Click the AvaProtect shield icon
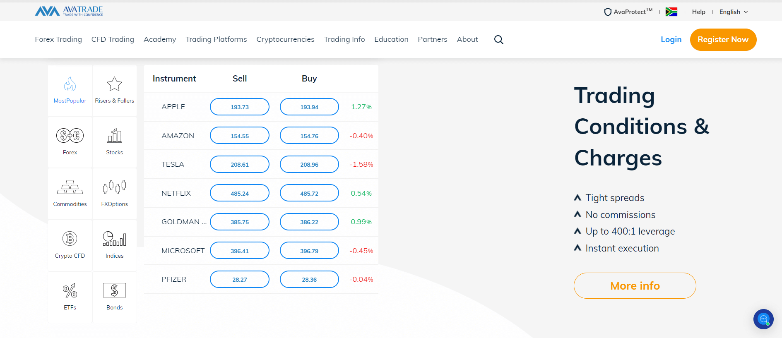Image resolution: width=782 pixels, height=338 pixels. pos(608,12)
